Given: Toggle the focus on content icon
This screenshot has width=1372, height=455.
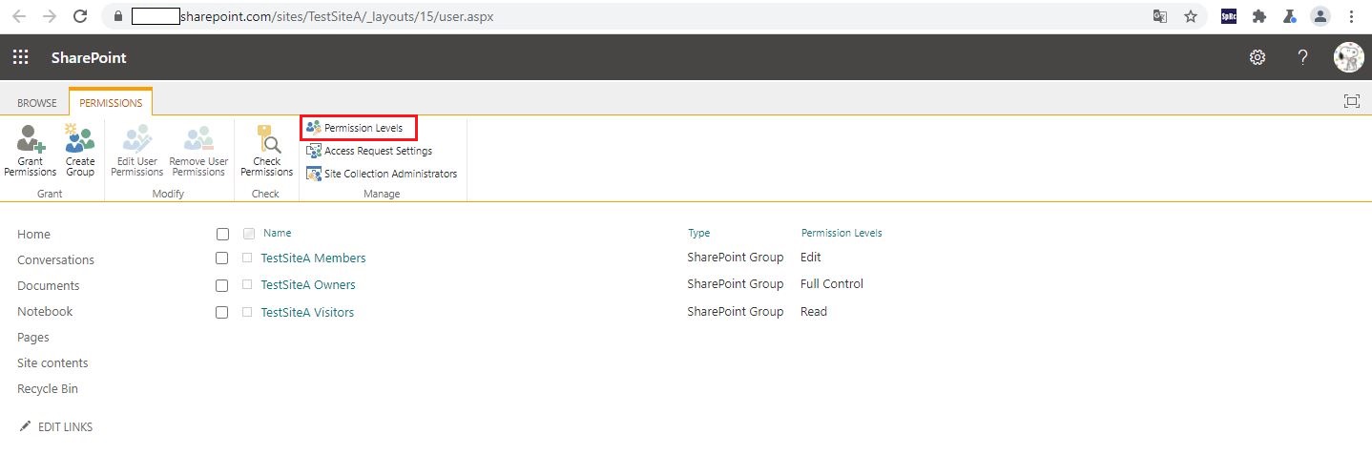Looking at the screenshot, I should (x=1351, y=101).
